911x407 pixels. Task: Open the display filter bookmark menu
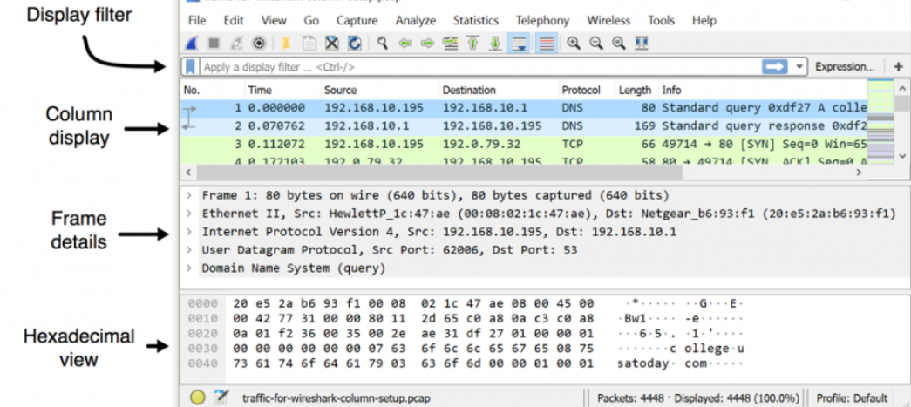189,67
